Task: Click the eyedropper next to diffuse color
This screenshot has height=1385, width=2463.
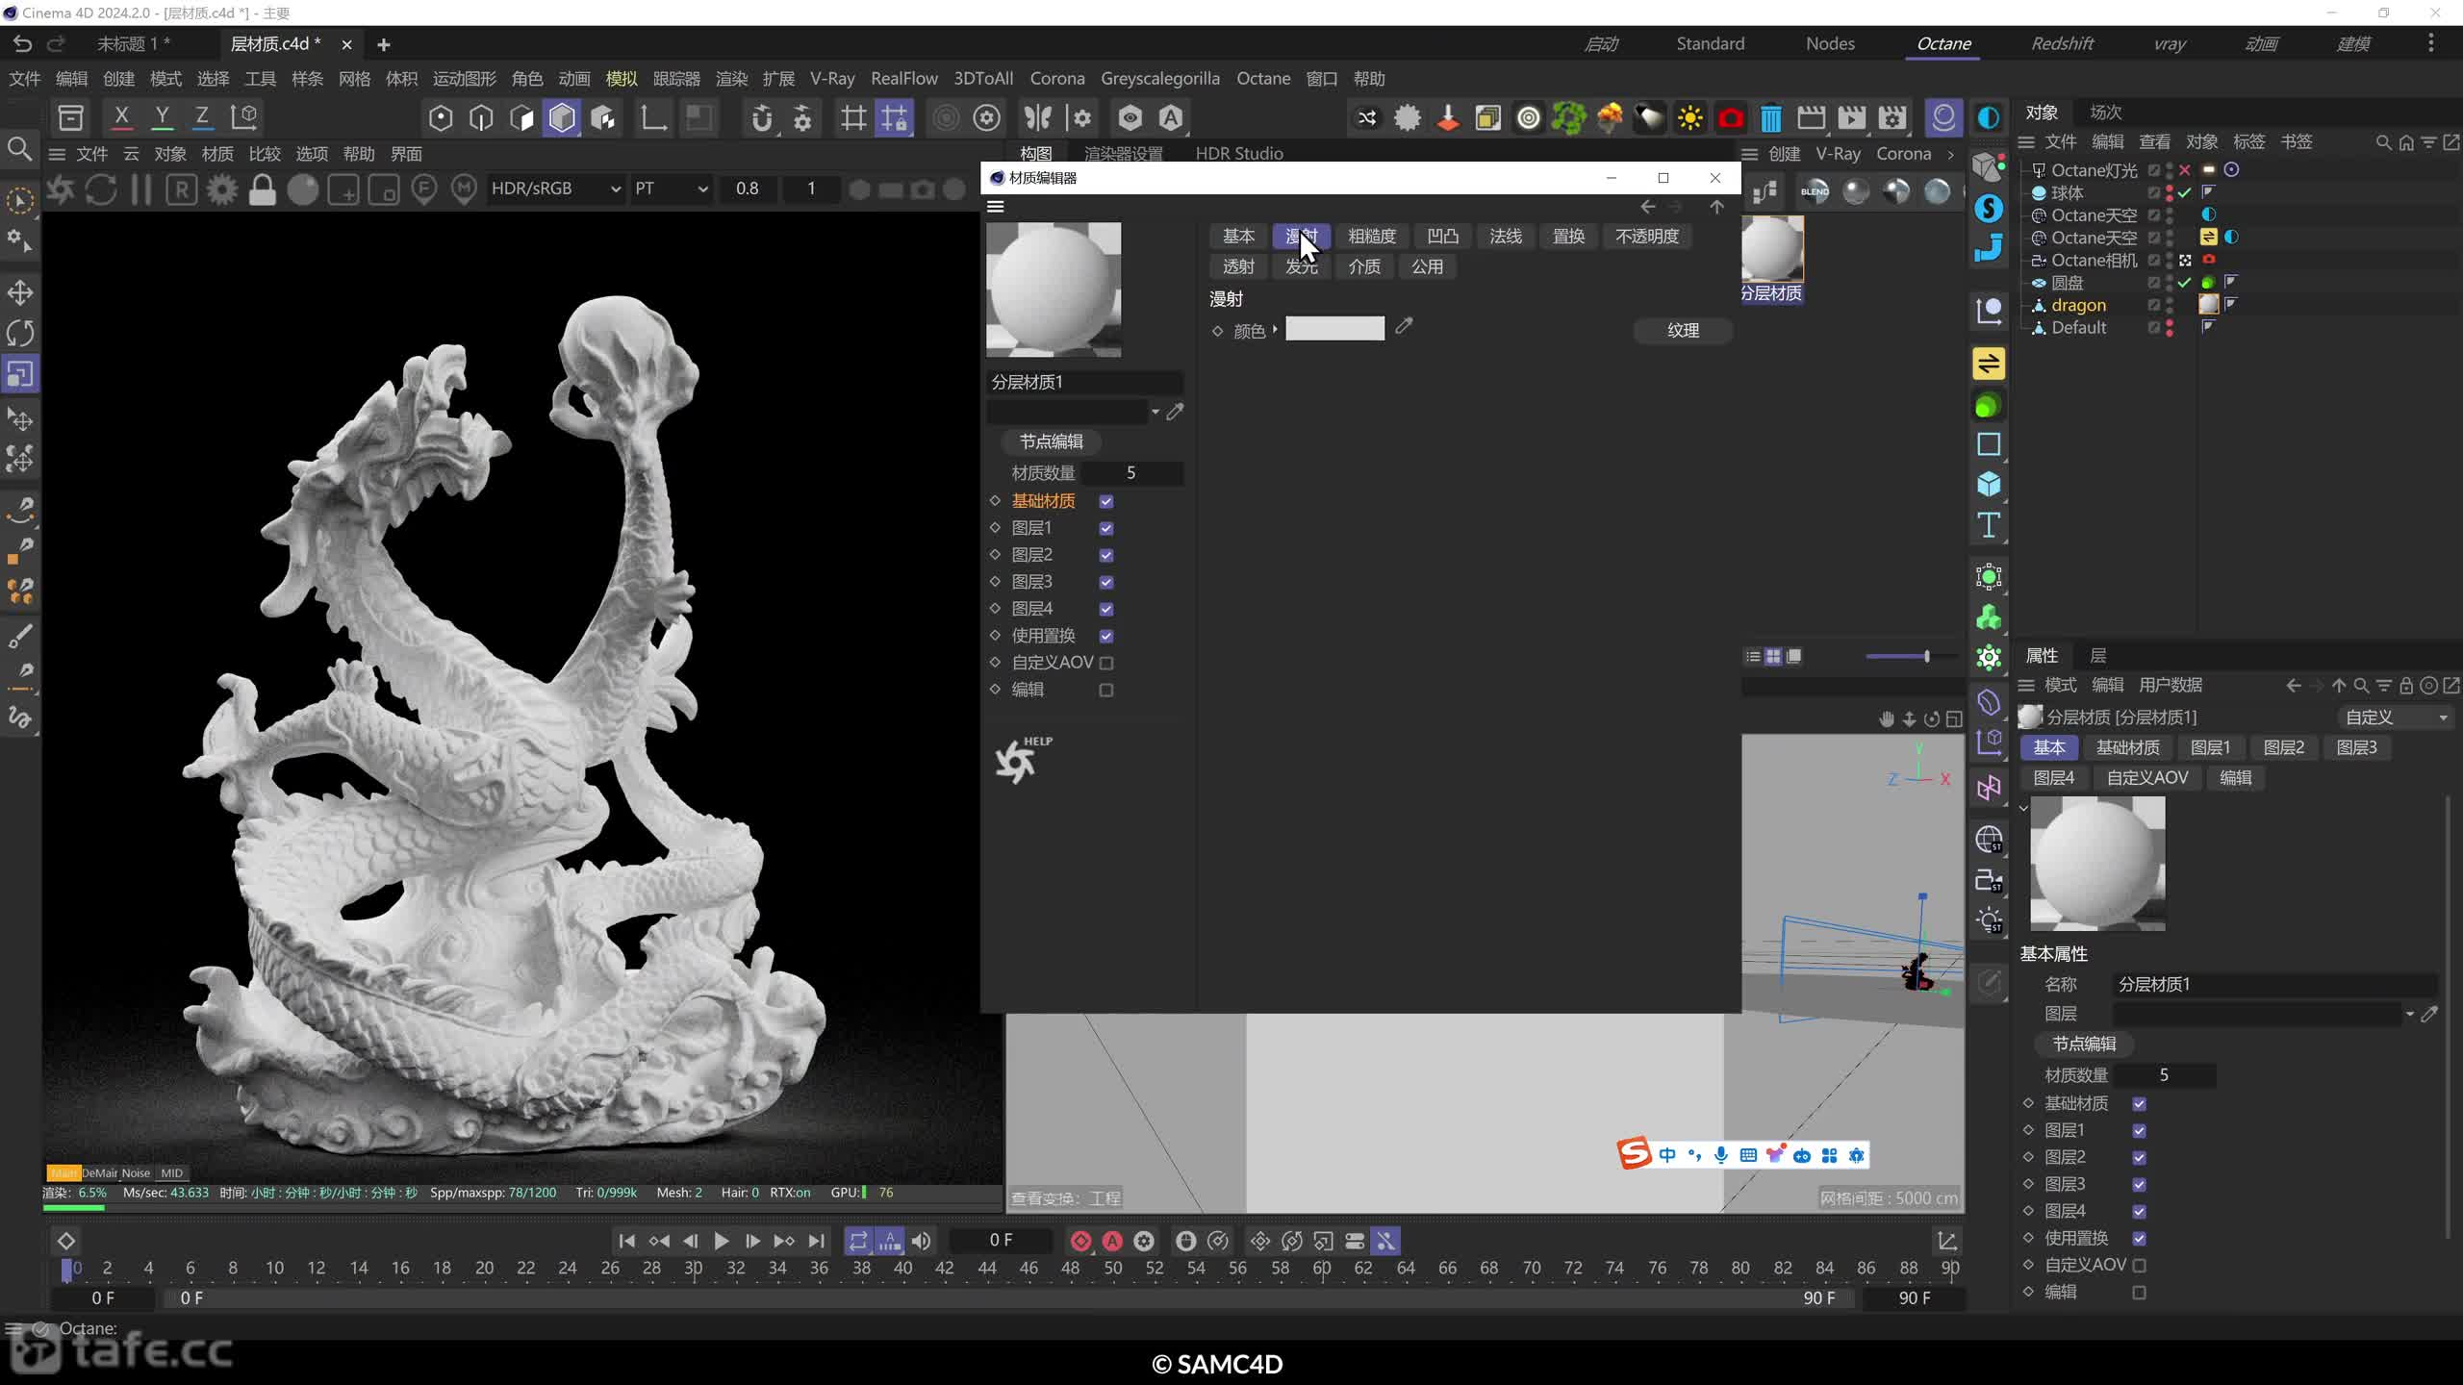Action: coord(1404,328)
